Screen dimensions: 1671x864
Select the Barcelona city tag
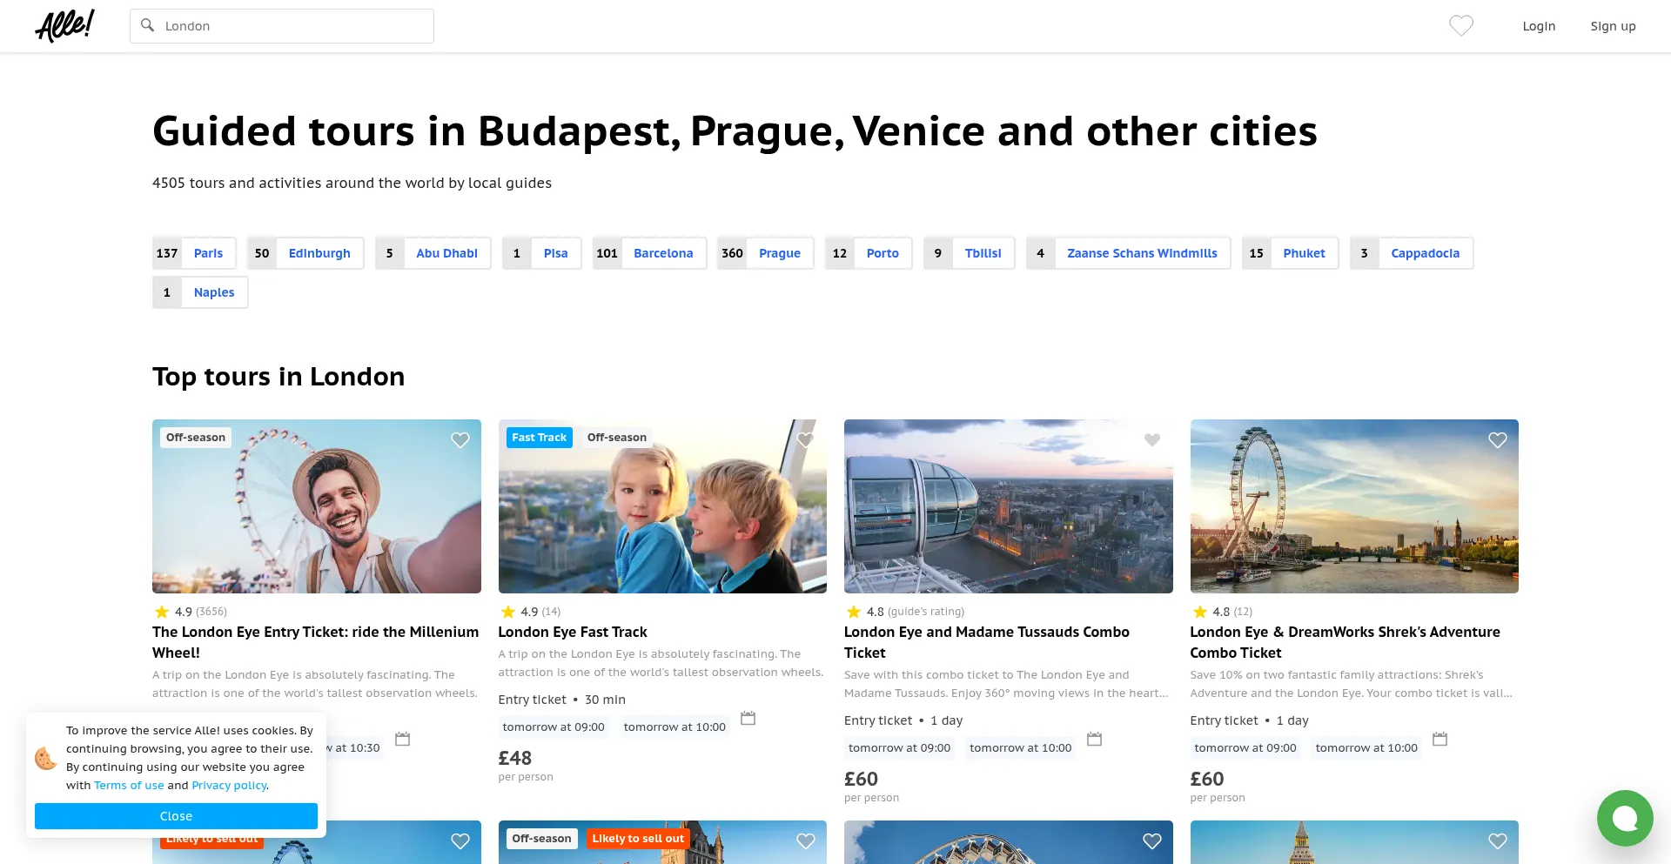coord(650,253)
